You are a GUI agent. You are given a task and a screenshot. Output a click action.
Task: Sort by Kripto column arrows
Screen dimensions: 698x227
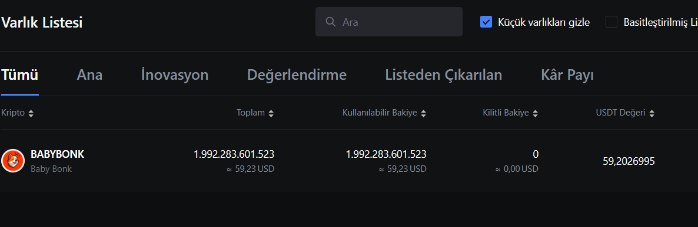point(31,114)
